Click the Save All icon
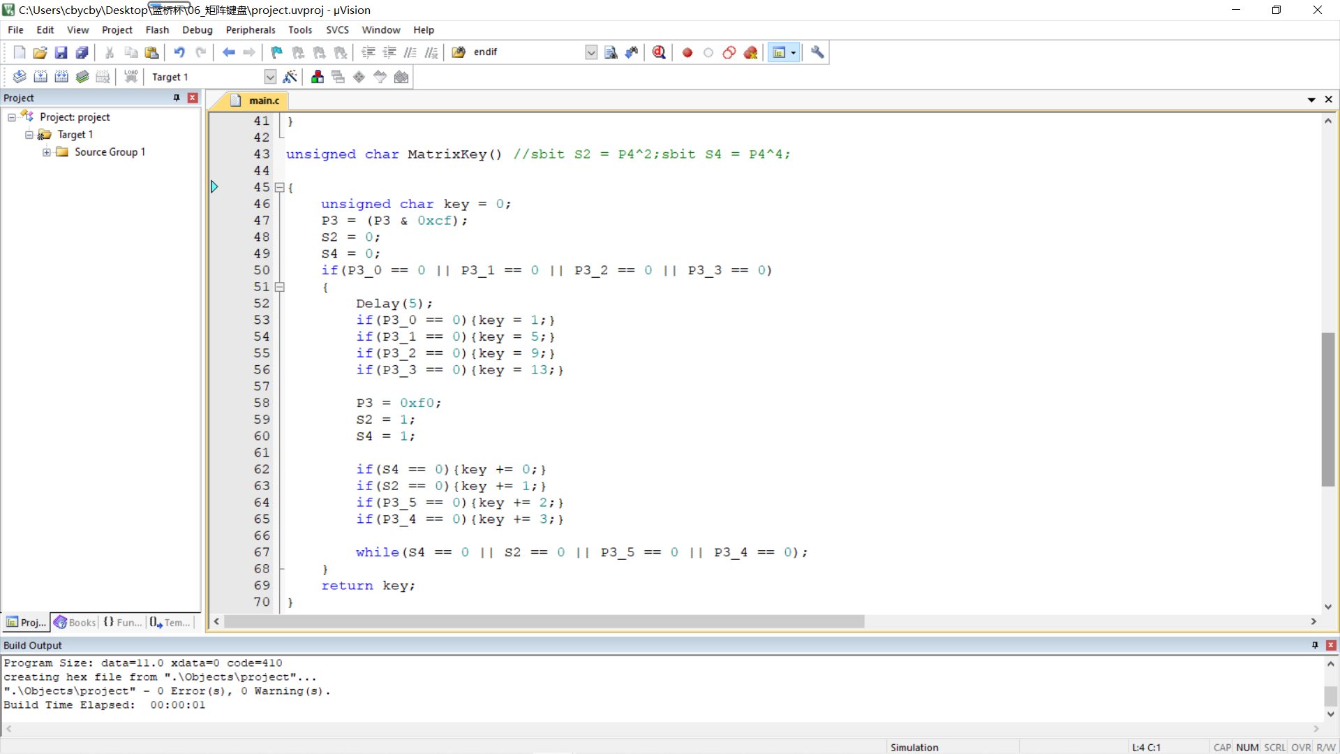The height and width of the screenshot is (754, 1340). click(82, 52)
